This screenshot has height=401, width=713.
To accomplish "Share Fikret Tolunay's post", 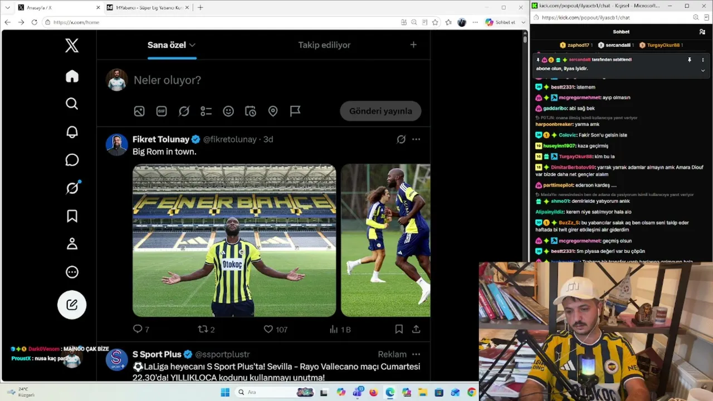I will pyautogui.click(x=416, y=329).
